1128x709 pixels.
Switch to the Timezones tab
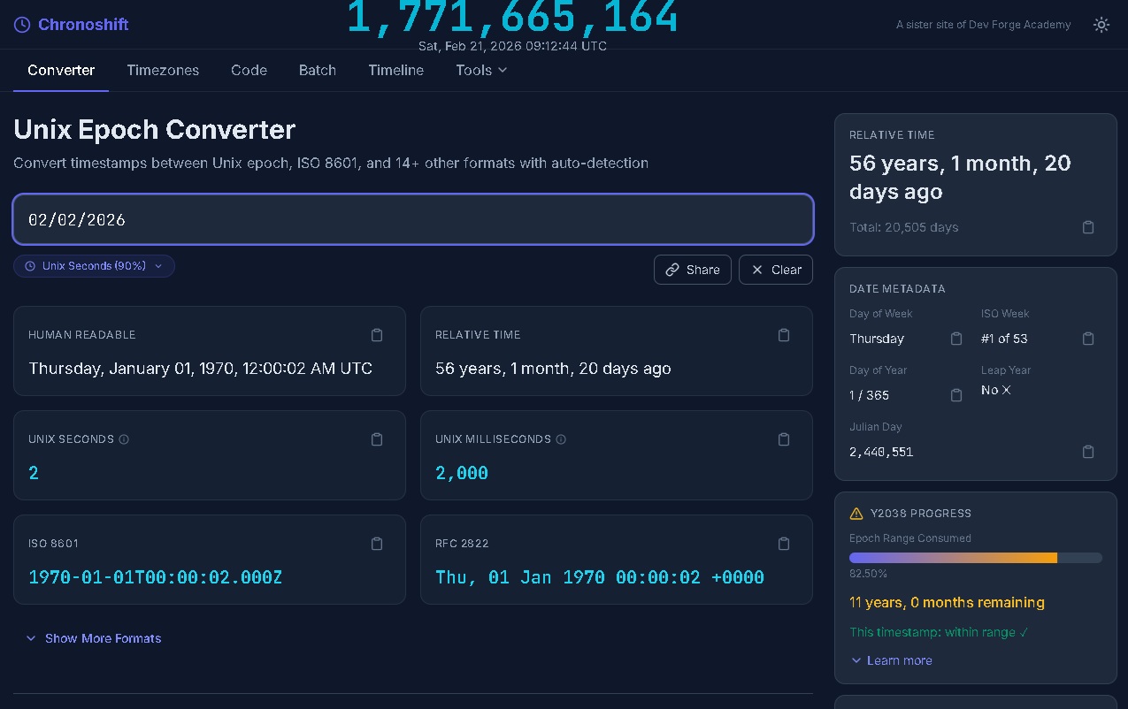coord(163,70)
